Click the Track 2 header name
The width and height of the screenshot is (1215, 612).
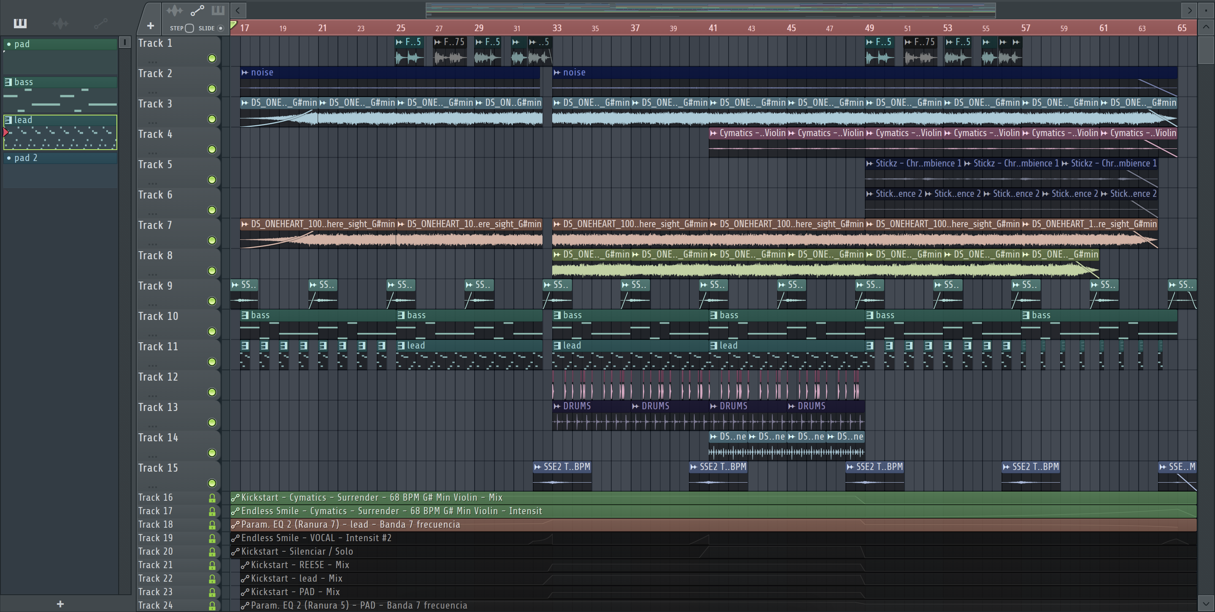click(155, 73)
